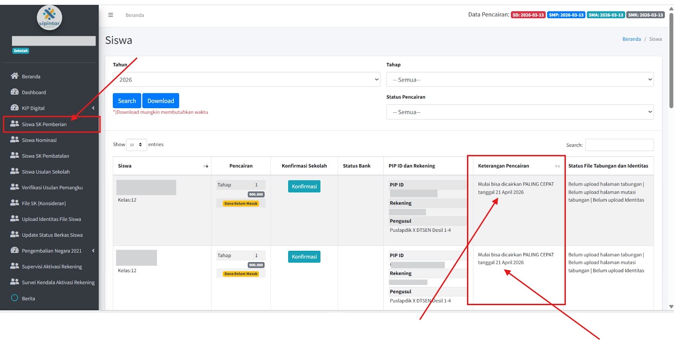Click the SMK: 2026-03-13 gray badge

point(645,15)
